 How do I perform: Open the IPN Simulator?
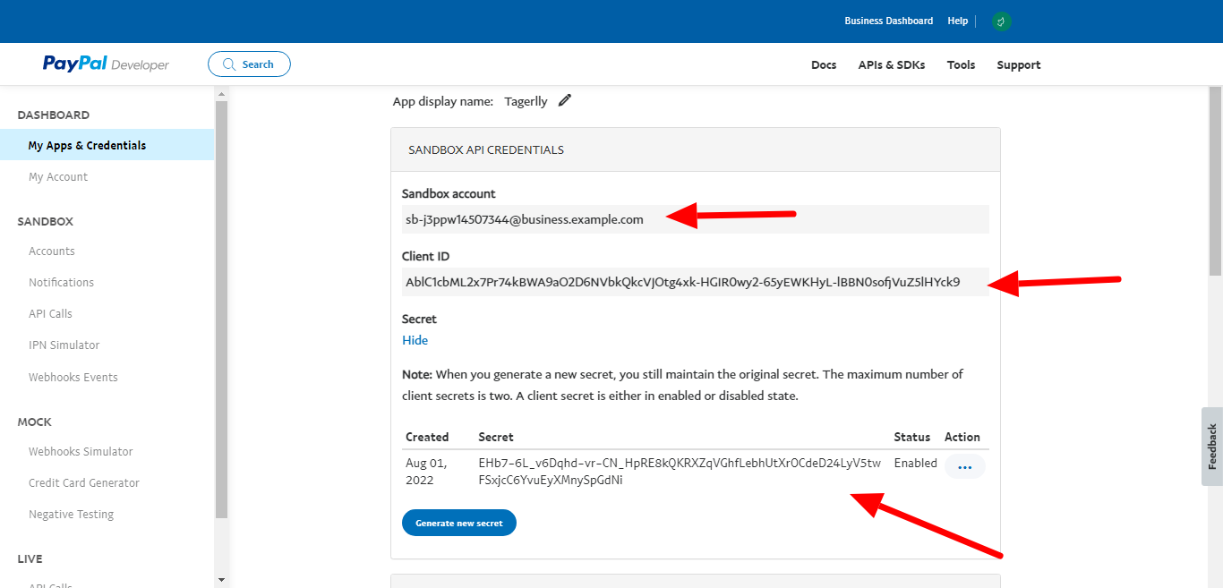pyautogui.click(x=64, y=345)
